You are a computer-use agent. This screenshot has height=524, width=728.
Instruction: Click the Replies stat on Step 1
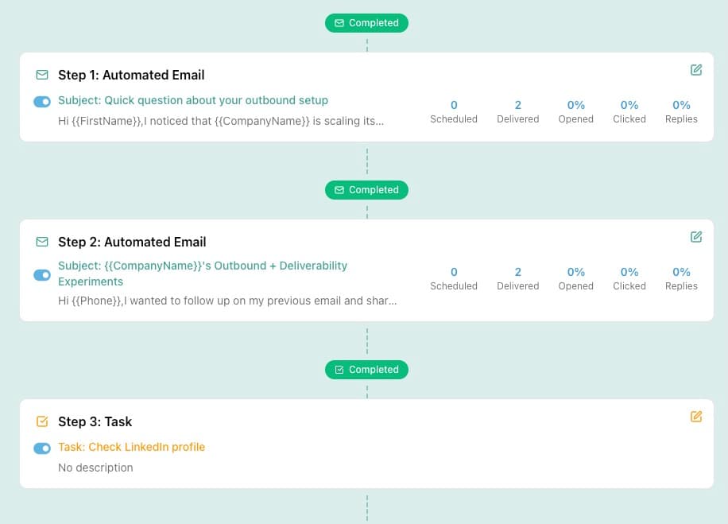[681, 111]
